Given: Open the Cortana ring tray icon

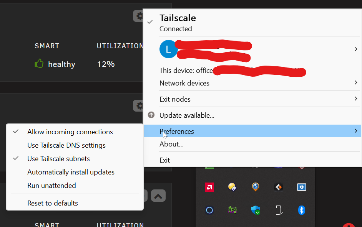Looking at the screenshot, I should tap(209, 210).
